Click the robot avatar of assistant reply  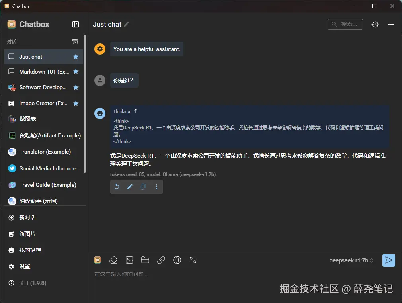pyautogui.click(x=100, y=113)
